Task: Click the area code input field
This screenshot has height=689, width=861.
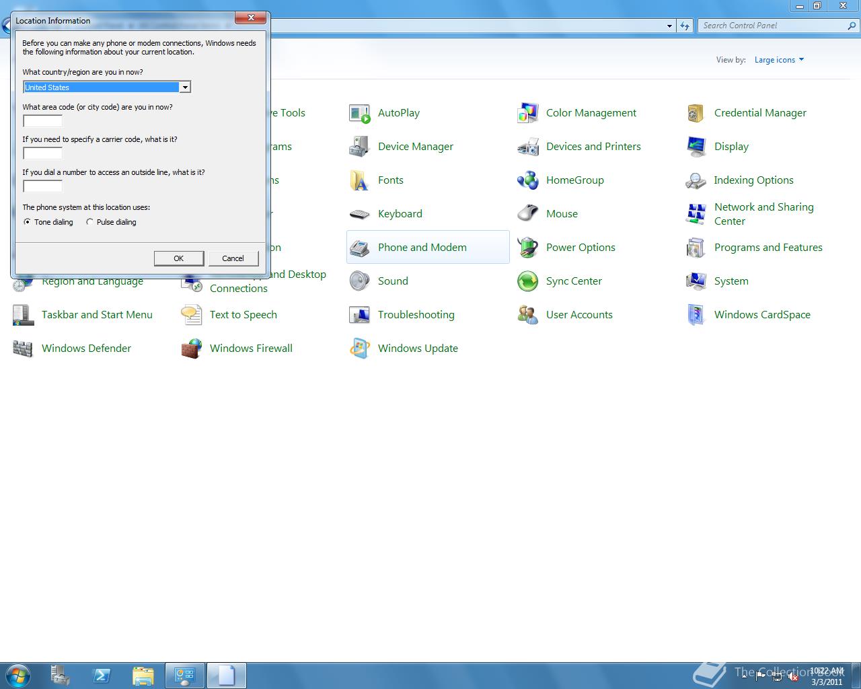Action: point(42,121)
